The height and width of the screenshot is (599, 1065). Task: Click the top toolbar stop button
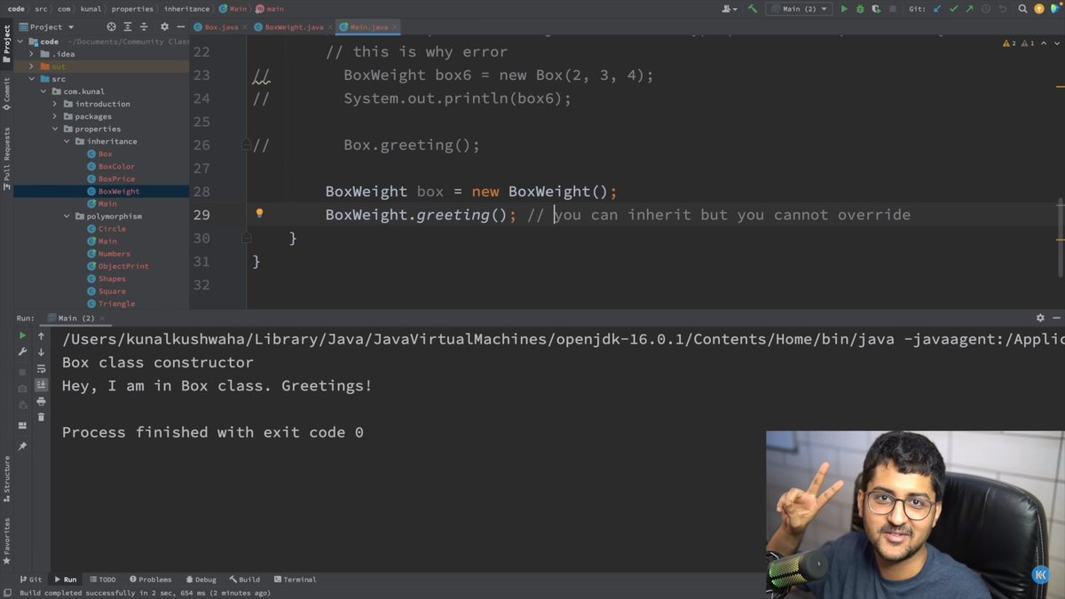(891, 9)
